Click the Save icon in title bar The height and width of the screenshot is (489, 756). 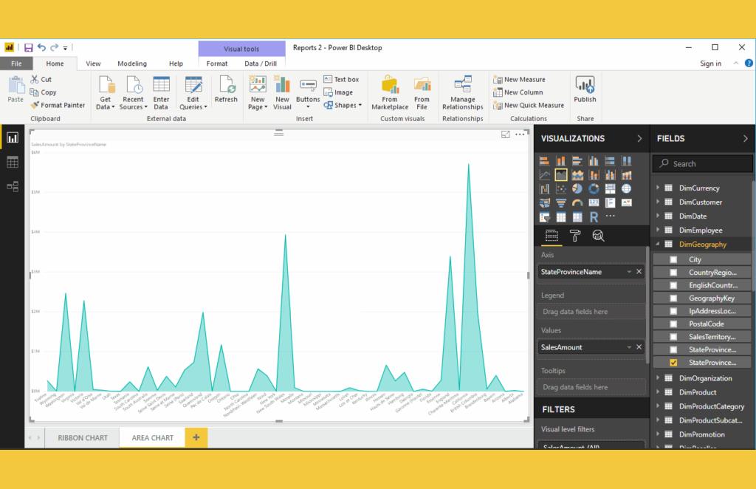pos(29,47)
